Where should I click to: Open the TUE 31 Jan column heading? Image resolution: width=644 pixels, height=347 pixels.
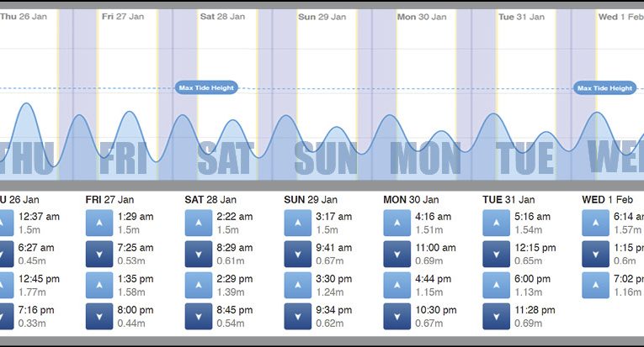508,200
